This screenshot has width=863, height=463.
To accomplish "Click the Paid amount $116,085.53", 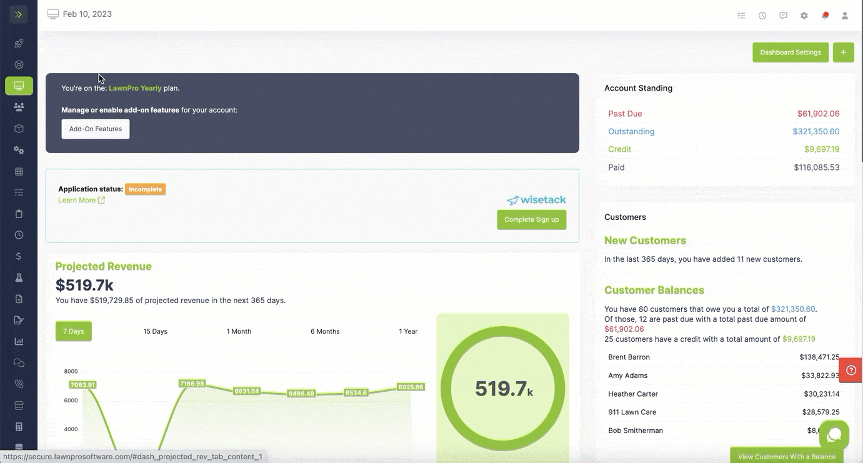I will point(817,167).
